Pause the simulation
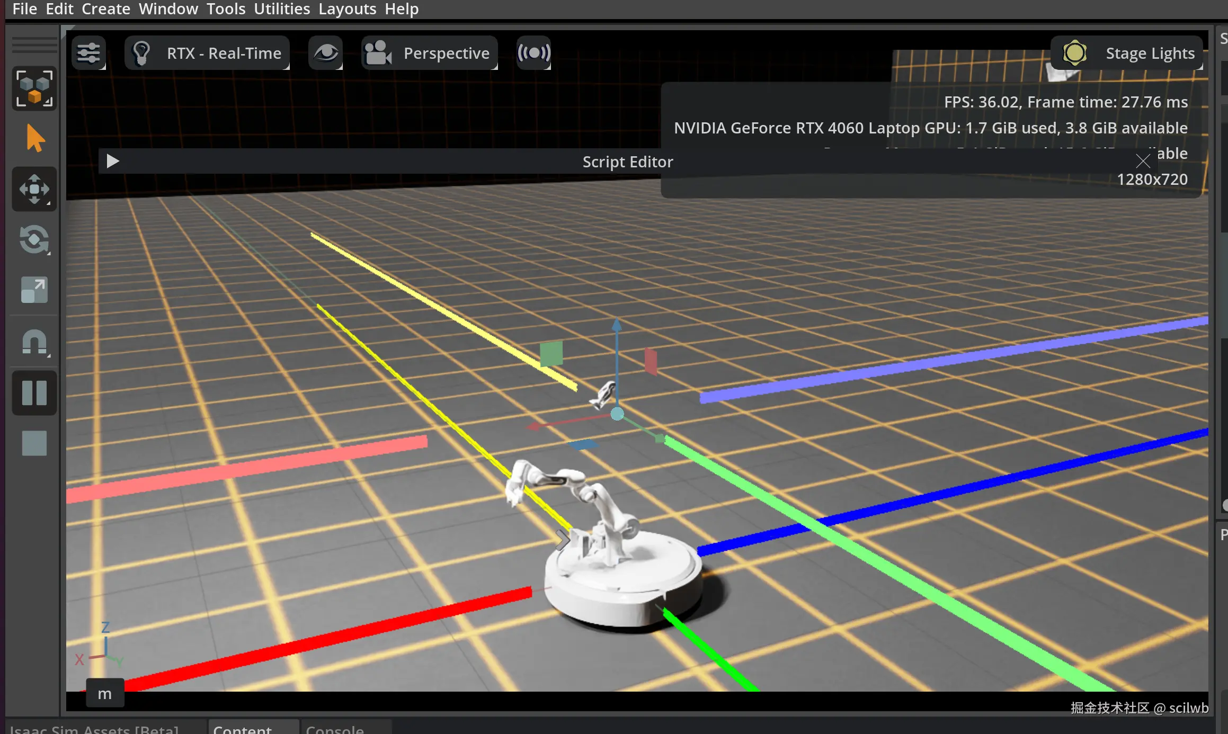The height and width of the screenshot is (734, 1228). (34, 392)
